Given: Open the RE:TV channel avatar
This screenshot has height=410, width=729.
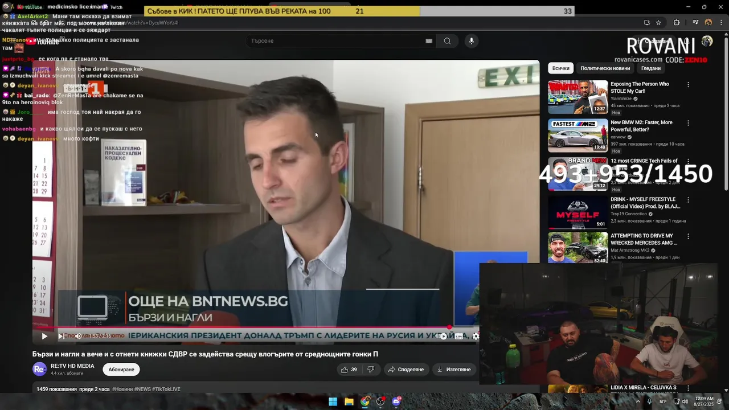Looking at the screenshot, I should tap(39, 370).
